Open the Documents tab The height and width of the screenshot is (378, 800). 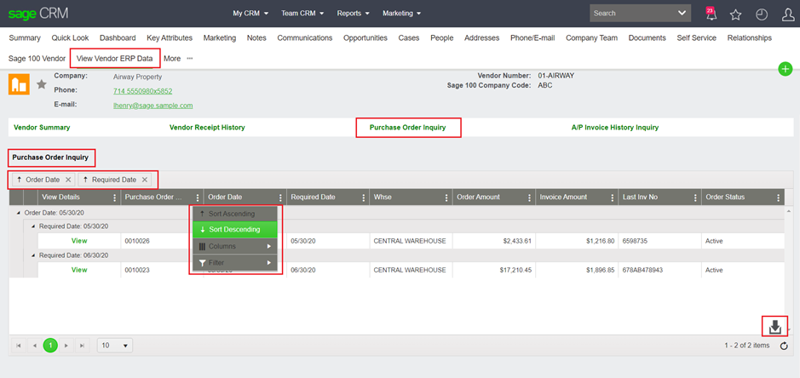647,37
